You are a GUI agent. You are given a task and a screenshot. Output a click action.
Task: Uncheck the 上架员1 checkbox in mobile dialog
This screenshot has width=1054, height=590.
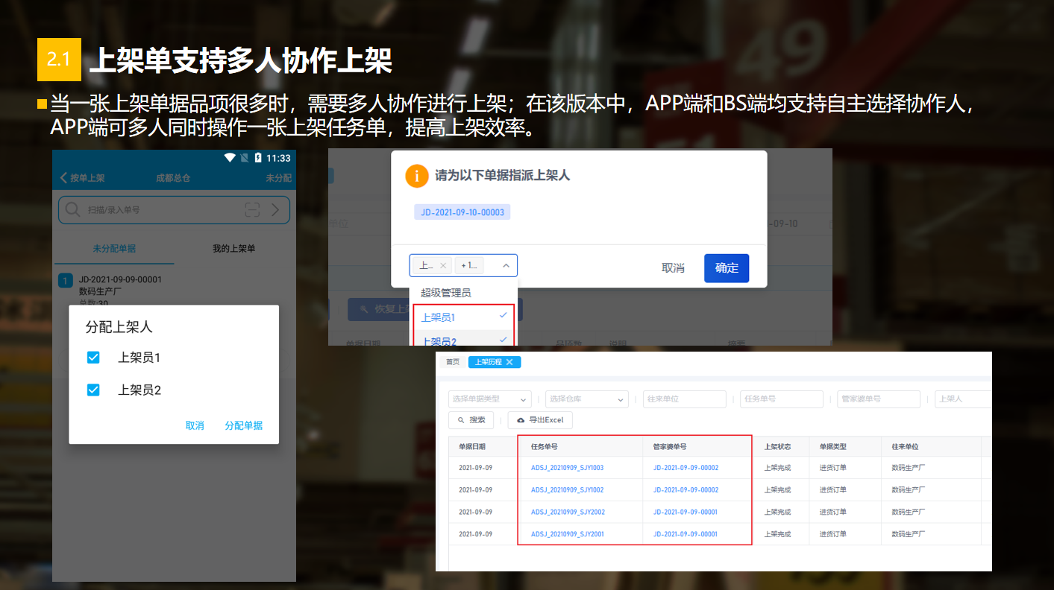click(x=93, y=358)
